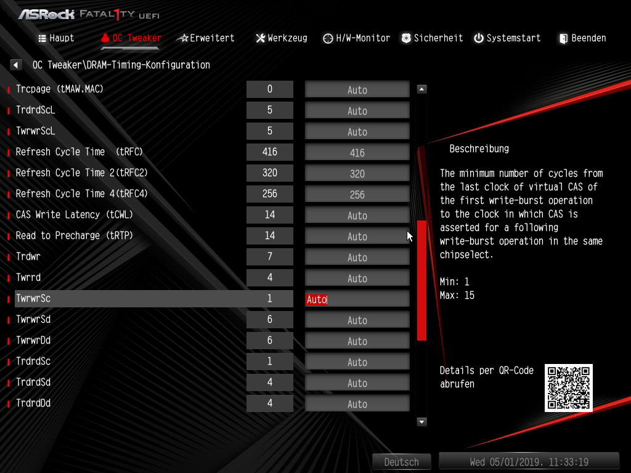The image size is (631, 473).
Task: Click the tRFC current value 416
Action: coord(270,152)
